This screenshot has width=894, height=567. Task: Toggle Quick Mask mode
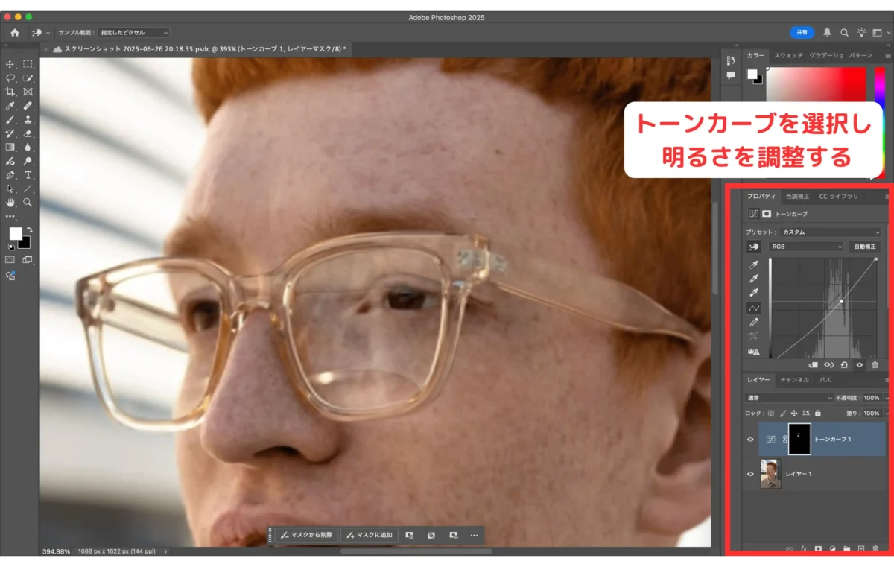pos(10,260)
